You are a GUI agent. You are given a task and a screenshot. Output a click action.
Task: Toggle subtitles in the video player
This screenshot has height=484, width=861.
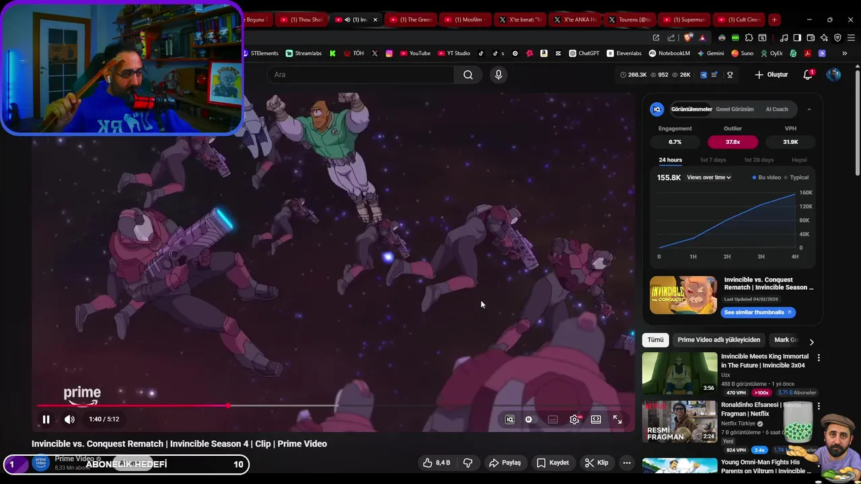553,419
